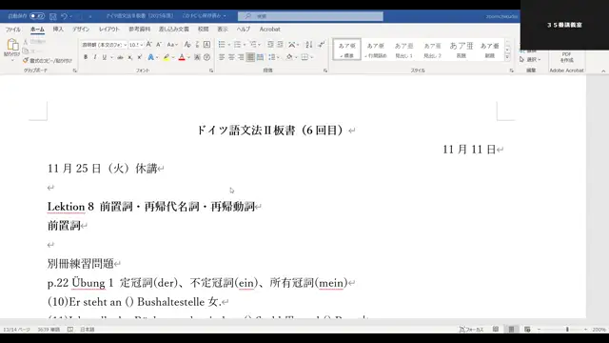609x343 pixels.
Task: Apply the 表題 (Title) style
Action: [461, 50]
